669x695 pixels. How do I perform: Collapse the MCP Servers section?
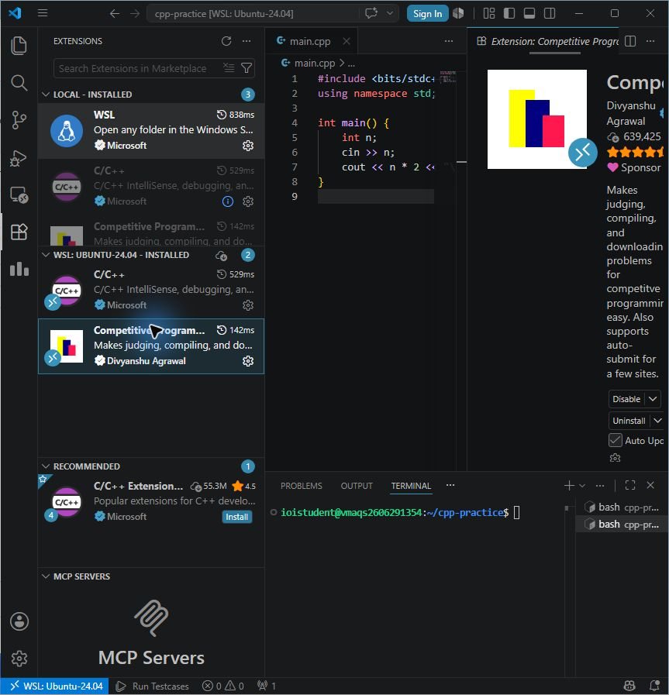pos(46,576)
